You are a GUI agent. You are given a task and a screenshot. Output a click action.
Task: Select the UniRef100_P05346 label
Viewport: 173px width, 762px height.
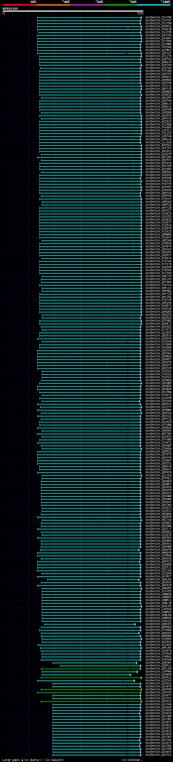(x=158, y=47)
